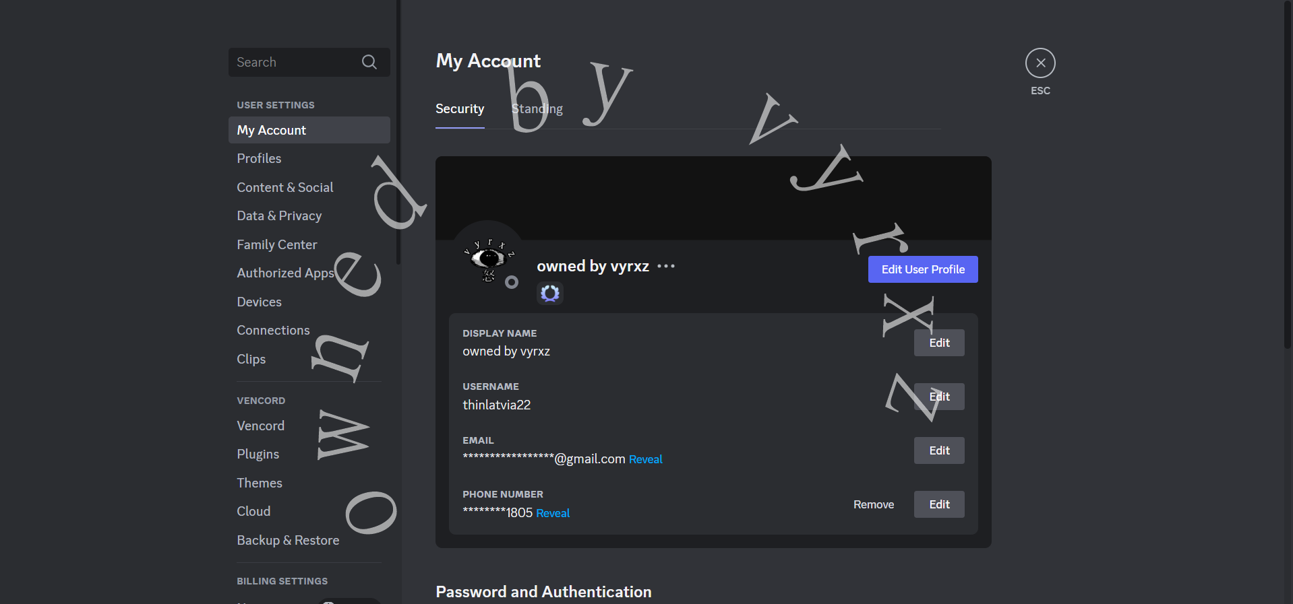Remove the phone number
Screen dimensions: 1293x604
[x=873, y=504]
